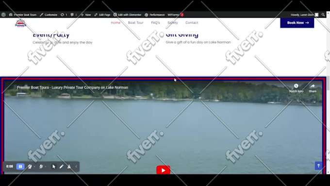Viewport: 330px width, 186px height.
Task: Open the WordPress logo menu
Action: point(3,15)
